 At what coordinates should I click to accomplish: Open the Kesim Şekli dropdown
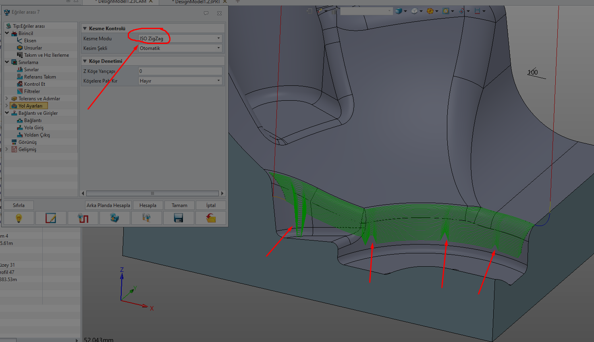click(x=218, y=48)
